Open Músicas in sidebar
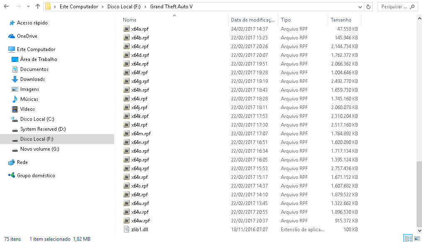 29,99
